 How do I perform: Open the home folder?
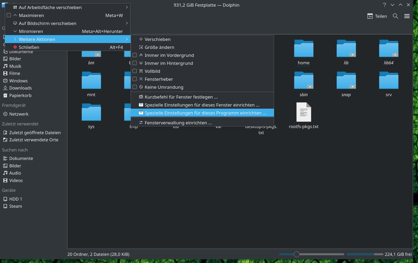point(304,48)
